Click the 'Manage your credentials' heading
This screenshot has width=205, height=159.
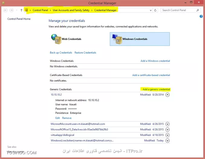[x=67, y=21]
